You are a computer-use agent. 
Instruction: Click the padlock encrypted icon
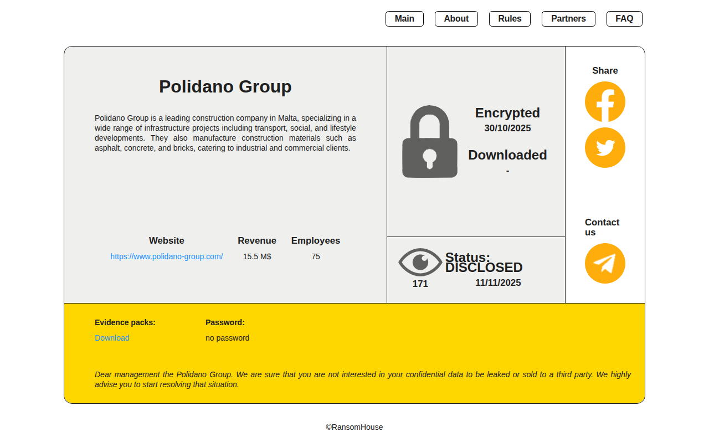coord(430,142)
